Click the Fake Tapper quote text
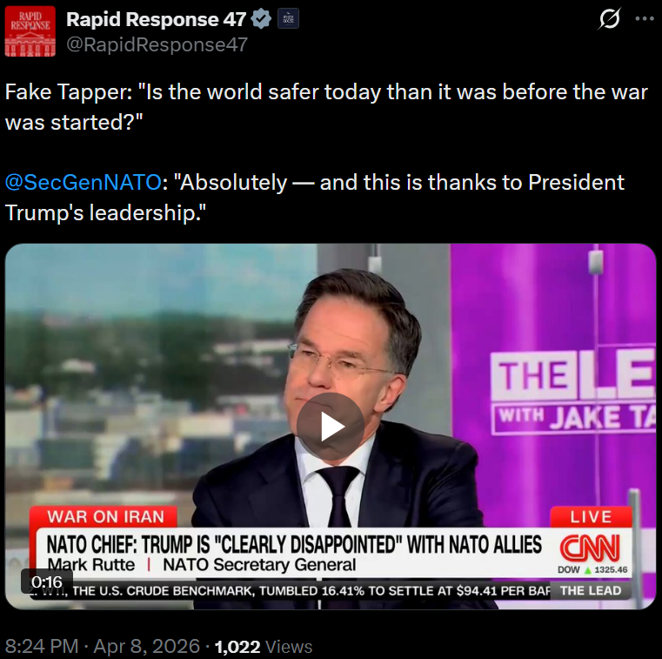Viewport: 662px width, 659px height. click(326, 107)
